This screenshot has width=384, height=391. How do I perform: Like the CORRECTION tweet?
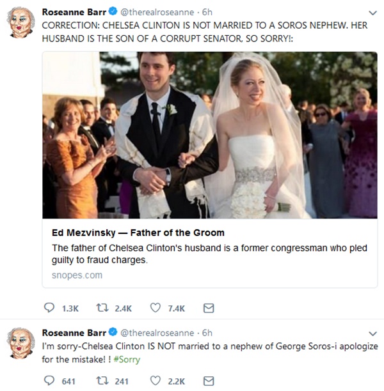(x=154, y=308)
